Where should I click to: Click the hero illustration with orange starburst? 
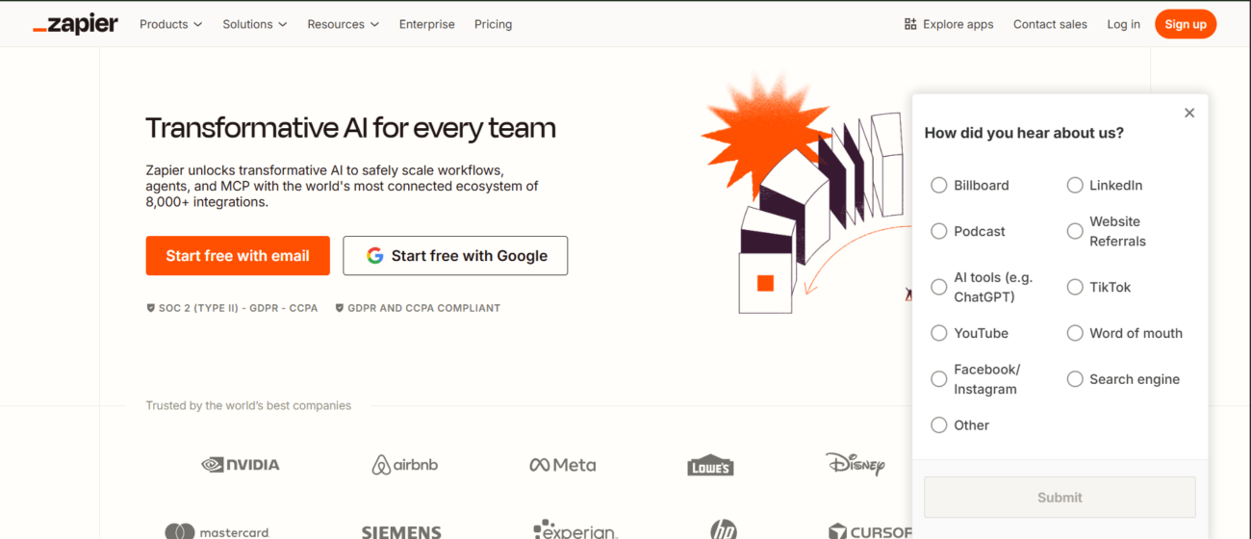click(x=806, y=192)
